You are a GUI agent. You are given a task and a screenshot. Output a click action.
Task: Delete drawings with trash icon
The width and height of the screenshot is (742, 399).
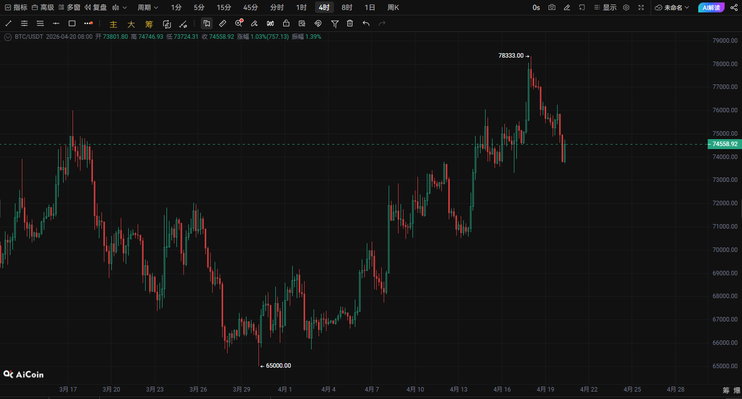click(x=350, y=23)
